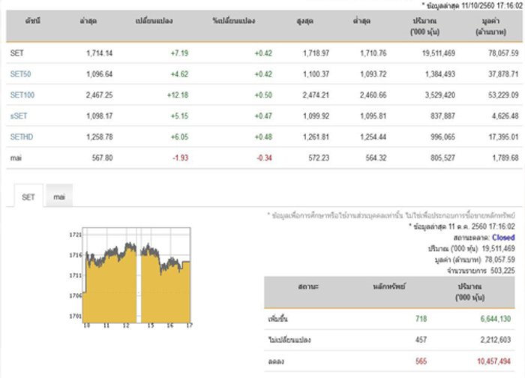The height and width of the screenshot is (378, 525).
Task: Select sSET percent change +0.47
Action: [263, 116]
